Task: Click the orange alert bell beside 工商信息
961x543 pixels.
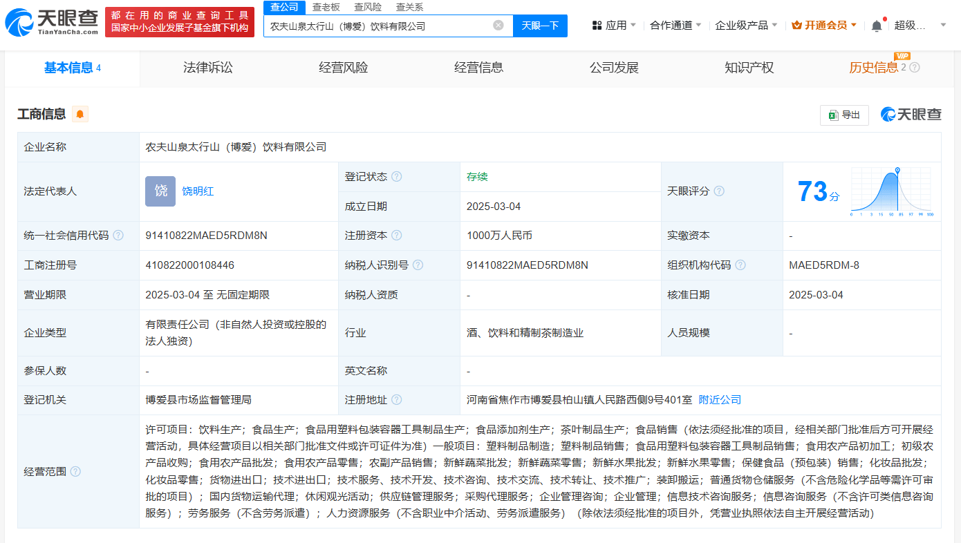Action: (80, 115)
